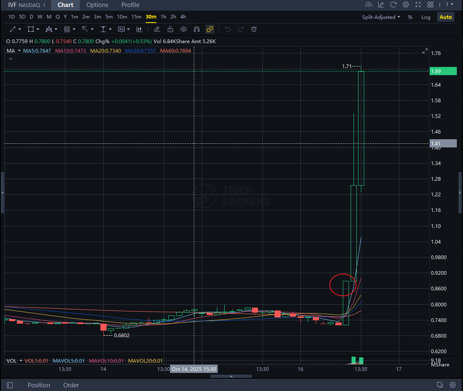463x391 pixels.
Task: Click the bottom panel expand handle arrow
Action: [231, 376]
